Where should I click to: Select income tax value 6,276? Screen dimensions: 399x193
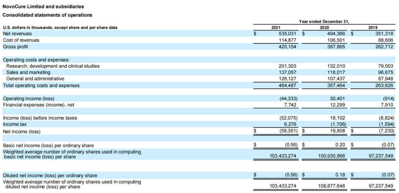pos(290,124)
